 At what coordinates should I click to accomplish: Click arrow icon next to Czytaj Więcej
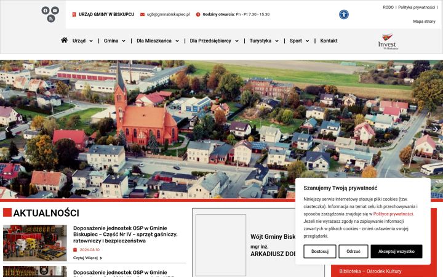[101, 258]
